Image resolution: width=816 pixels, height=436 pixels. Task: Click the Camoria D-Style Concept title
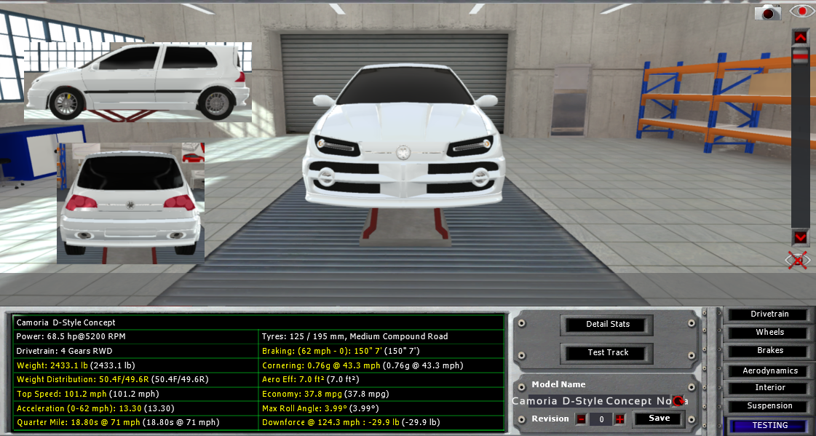[x=66, y=322]
